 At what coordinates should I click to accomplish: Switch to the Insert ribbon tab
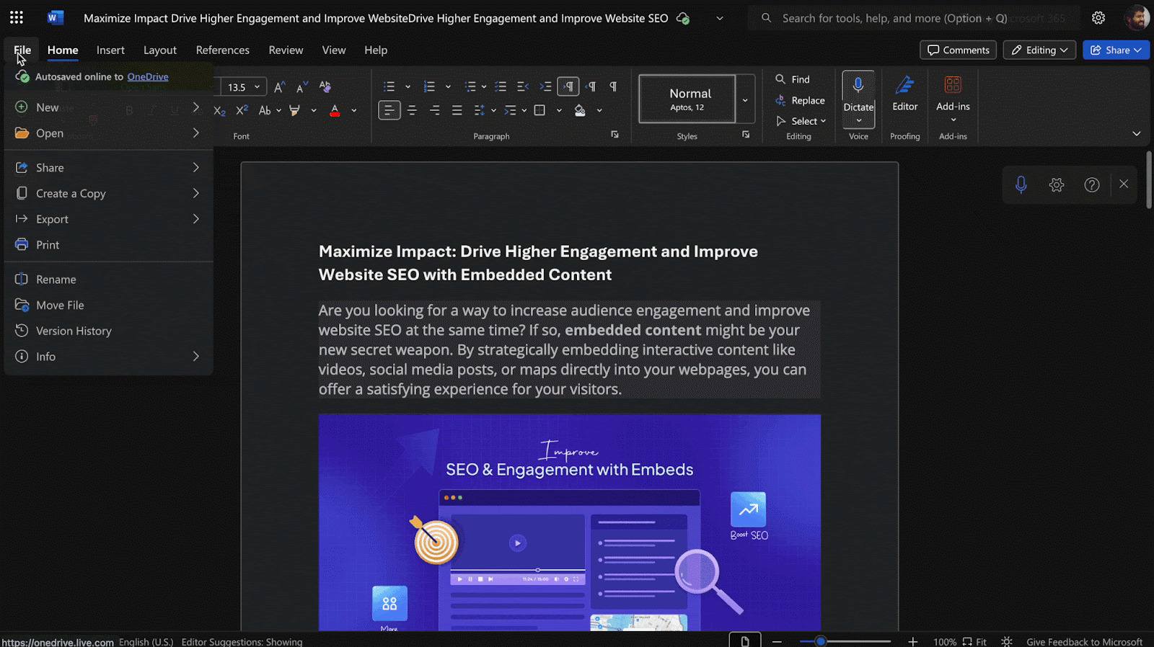pos(110,50)
